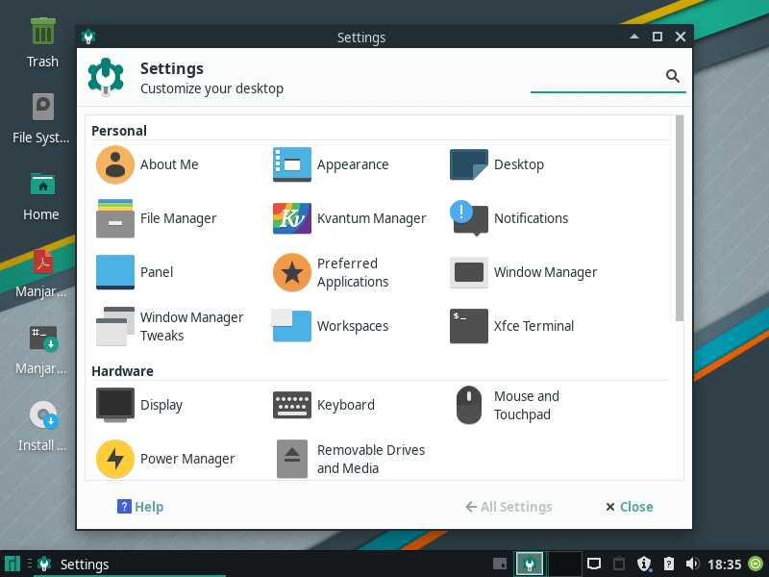Open Mouse and Touchpad icon
The width and height of the screenshot is (769, 577).
(x=469, y=405)
